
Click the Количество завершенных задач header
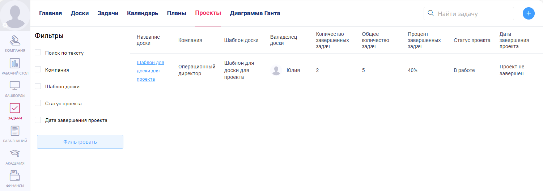[332, 40]
